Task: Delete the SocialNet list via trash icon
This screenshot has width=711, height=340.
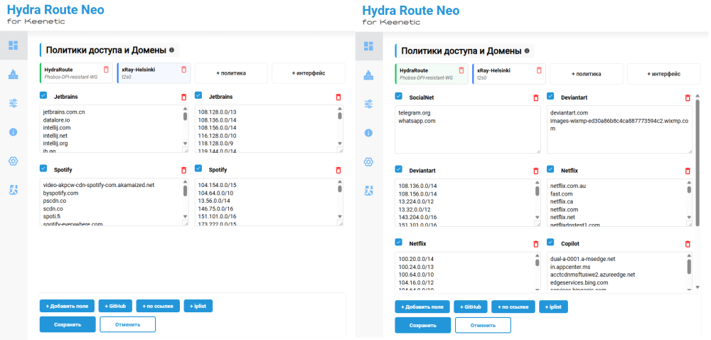Action: click(x=536, y=97)
